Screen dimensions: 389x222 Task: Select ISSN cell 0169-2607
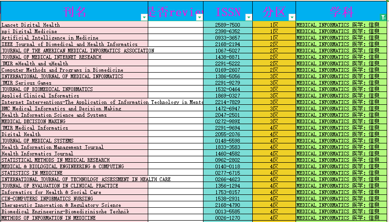pyautogui.click(x=228, y=69)
